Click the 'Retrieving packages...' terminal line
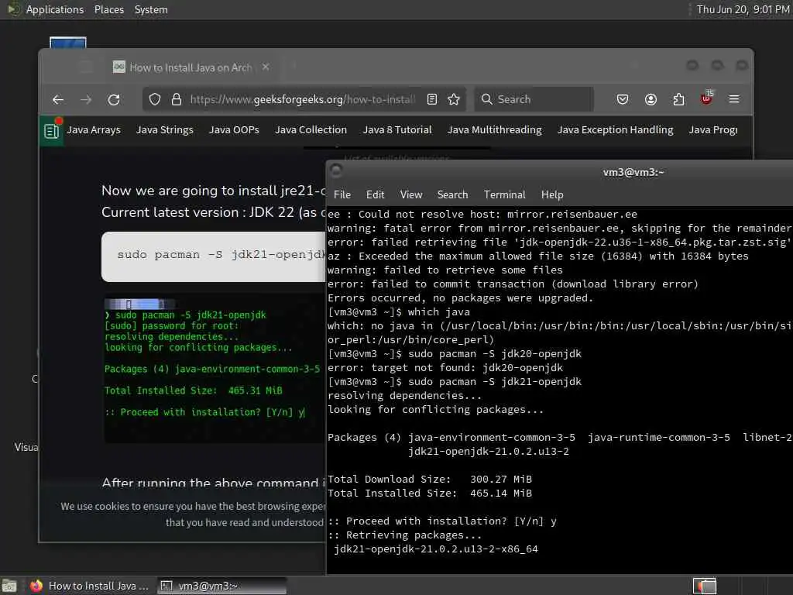793x595 pixels. click(404, 535)
